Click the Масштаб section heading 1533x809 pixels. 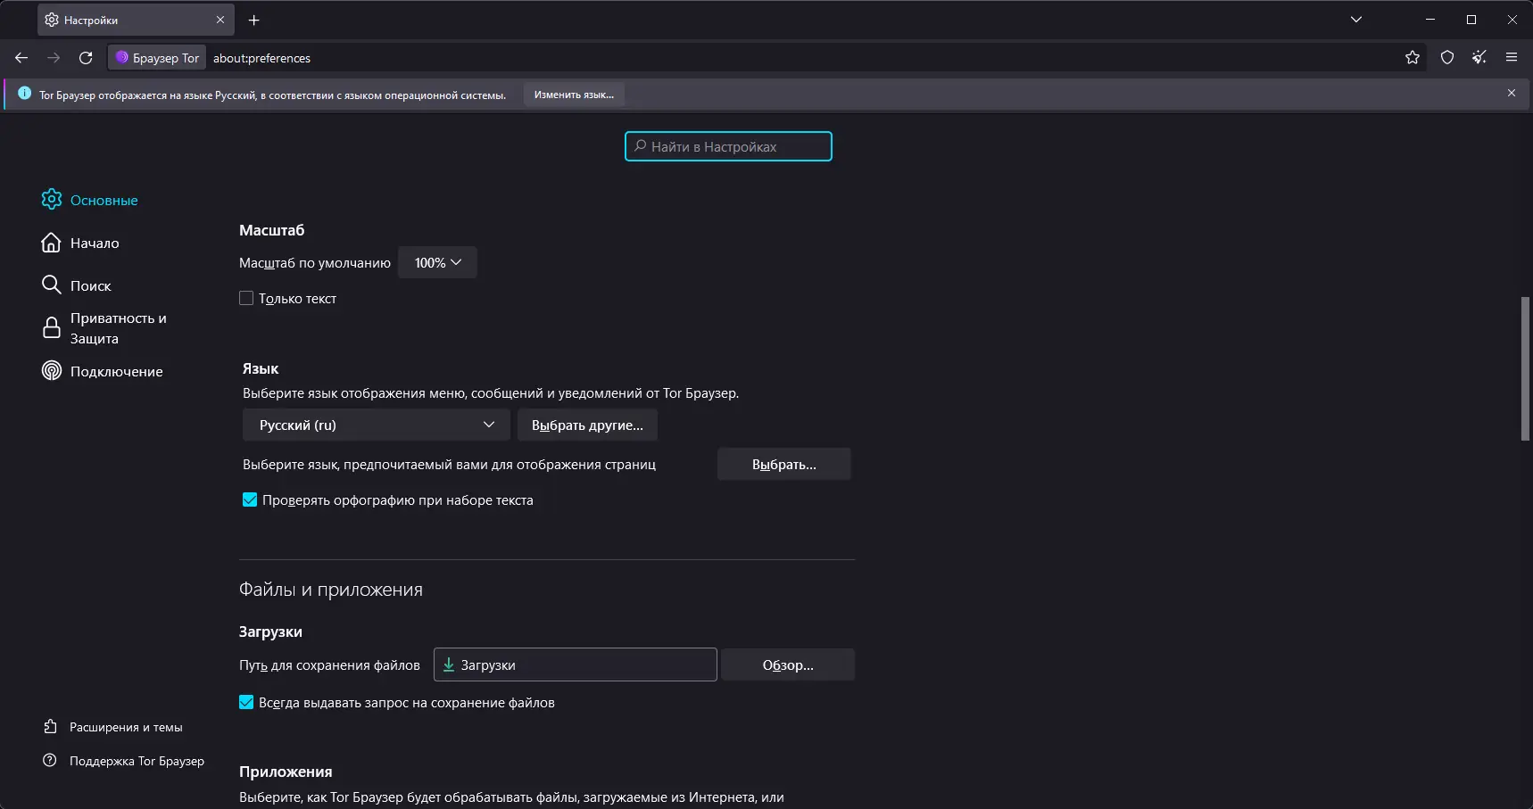coord(272,230)
